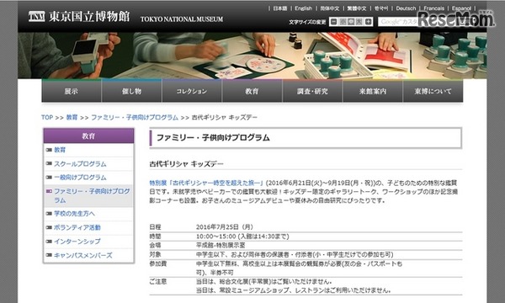
Task: Select the large (大) font size
Action: pos(359,22)
